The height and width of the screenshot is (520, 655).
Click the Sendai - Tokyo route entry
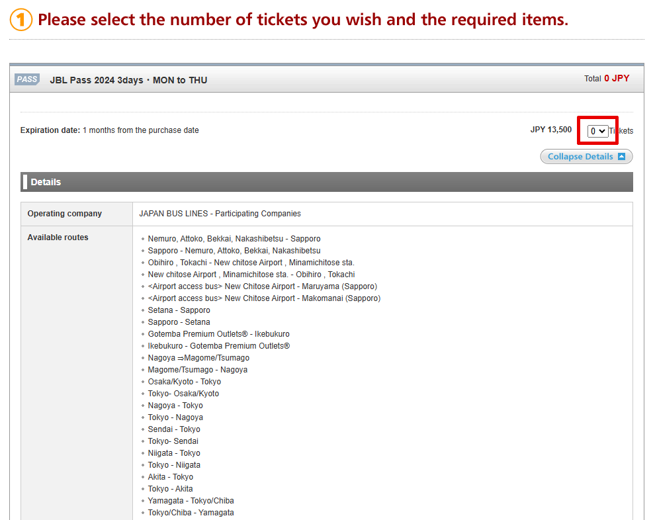click(174, 429)
